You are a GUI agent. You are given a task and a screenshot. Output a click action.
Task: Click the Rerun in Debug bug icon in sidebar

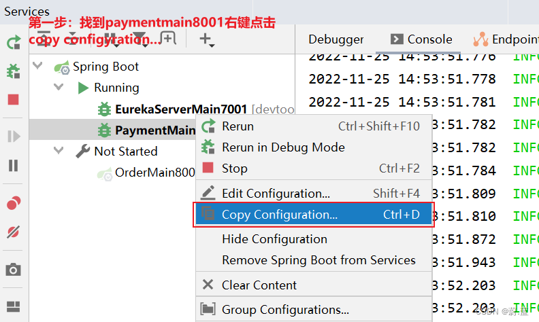coord(14,71)
